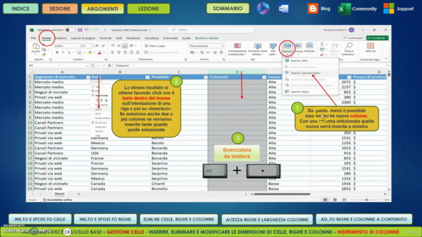Open the Support link with Microsoft logo
422x237 pixels.
click(398, 9)
